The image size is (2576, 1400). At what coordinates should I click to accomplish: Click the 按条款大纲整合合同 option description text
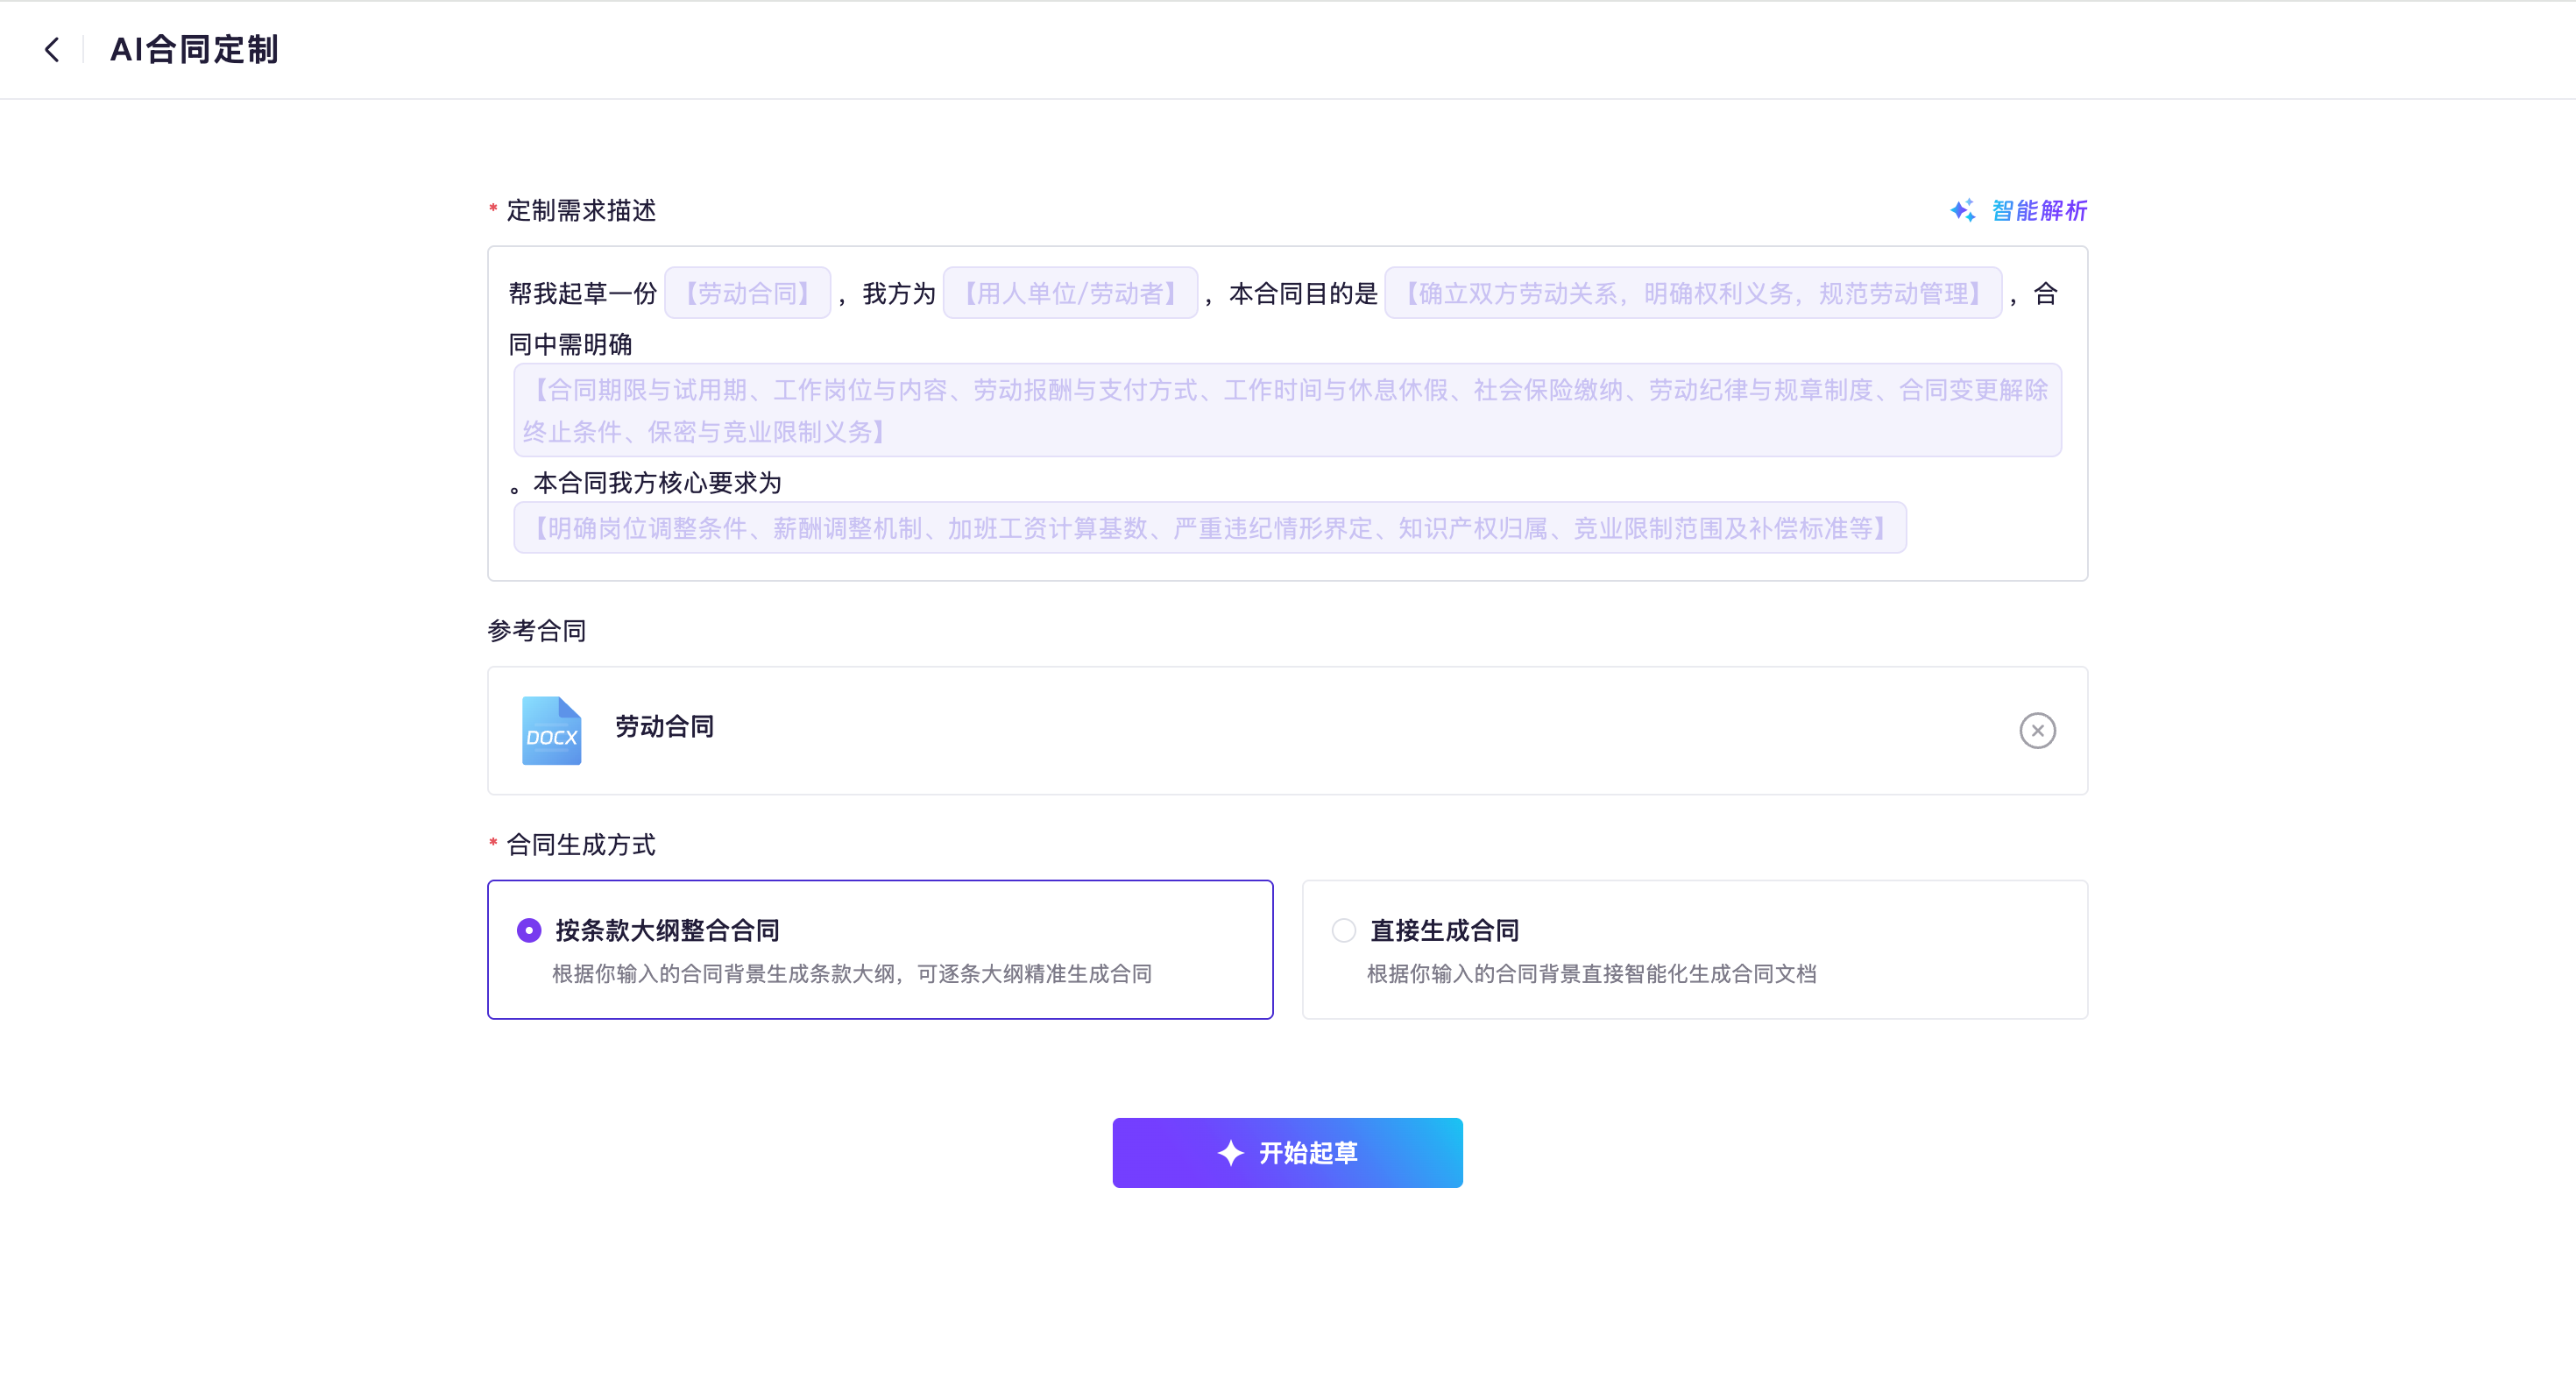click(851, 973)
